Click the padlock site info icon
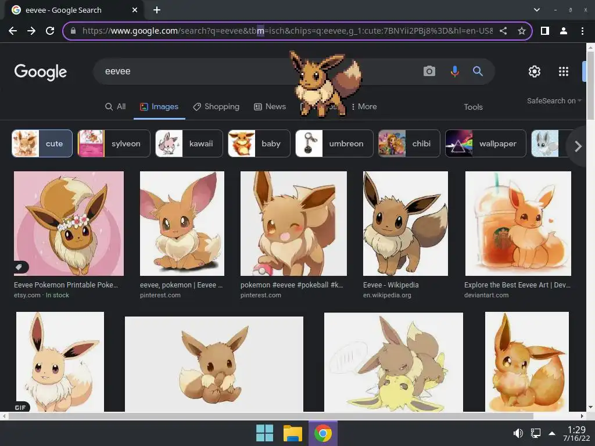The image size is (595, 446). [73, 31]
